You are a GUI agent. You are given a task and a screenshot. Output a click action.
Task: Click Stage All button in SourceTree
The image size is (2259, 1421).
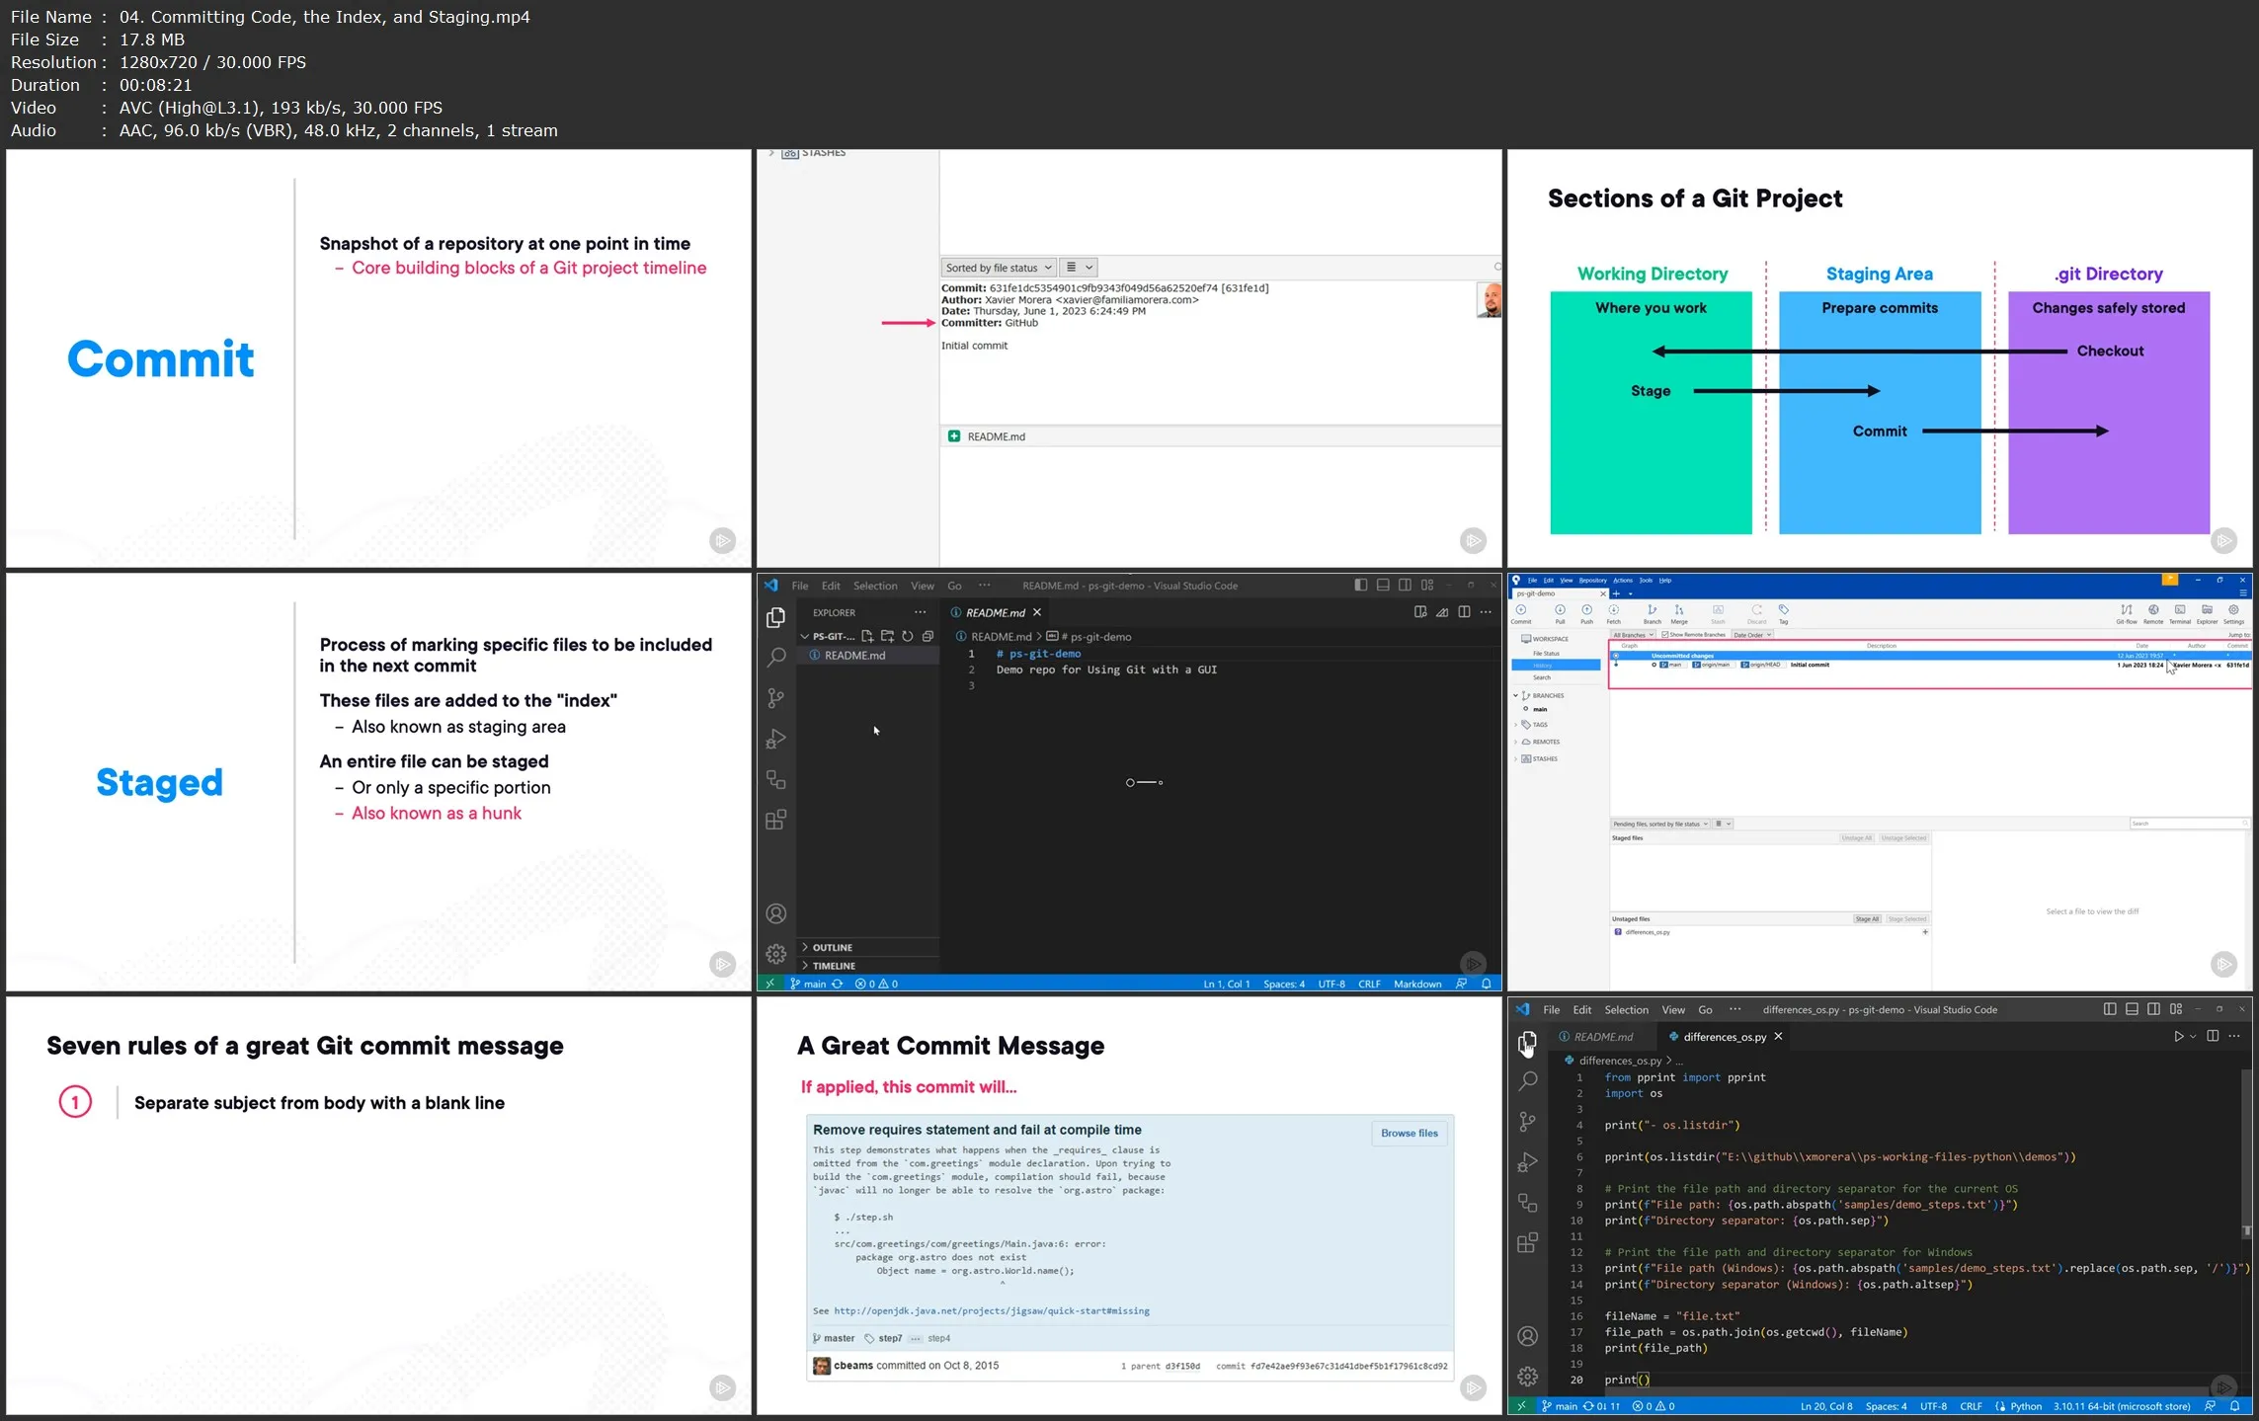click(1866, 919)
